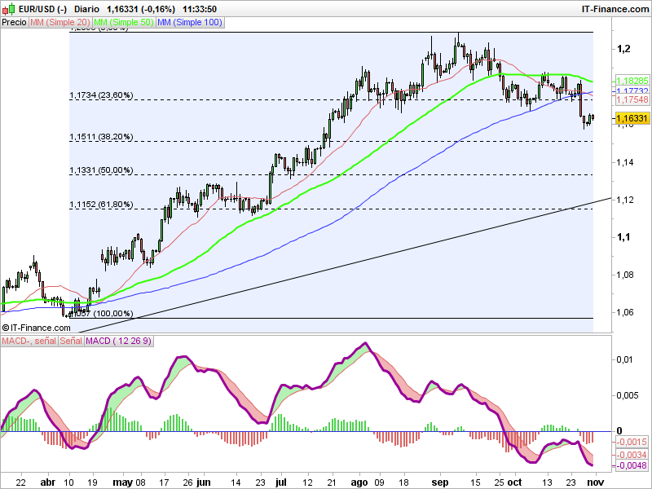Click the quote 1,16331 (-0,16%) in header

(141, 9)
